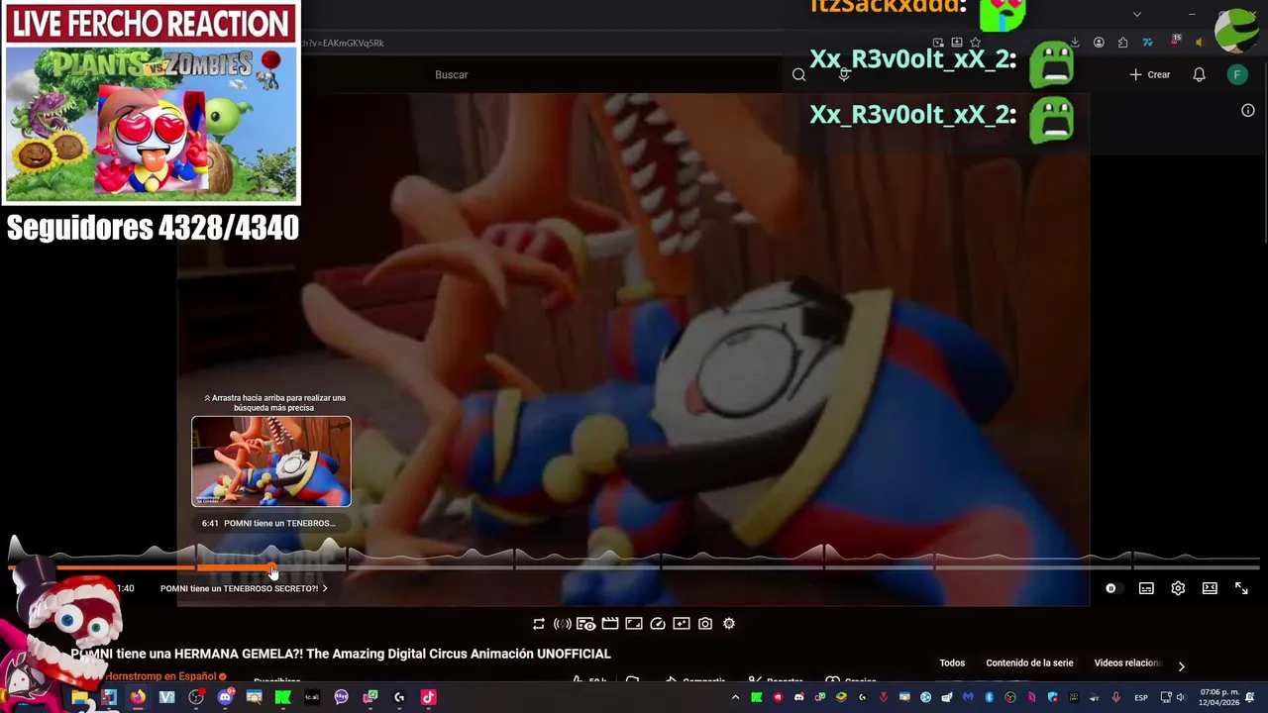The height and width of the screenshot is (713, 1268).
Task: Click the volume boost icon below the player
Action: tap(562, 624)
